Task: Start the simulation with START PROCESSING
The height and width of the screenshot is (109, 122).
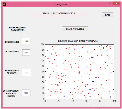Action: tap(75, 29)
